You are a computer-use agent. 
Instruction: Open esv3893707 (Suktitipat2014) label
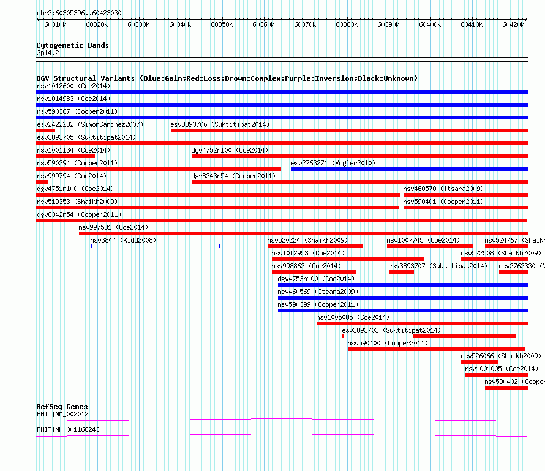[x=438, y=266]
